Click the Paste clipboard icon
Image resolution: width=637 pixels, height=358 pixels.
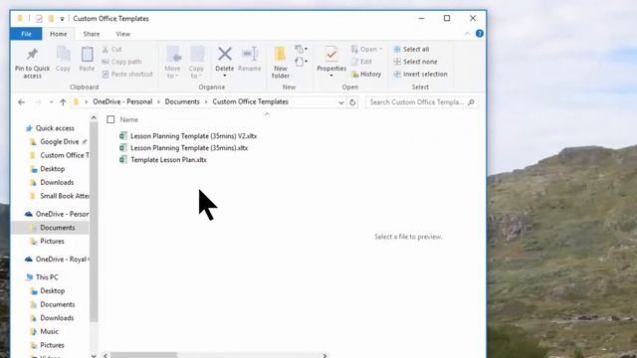[87, 54]
